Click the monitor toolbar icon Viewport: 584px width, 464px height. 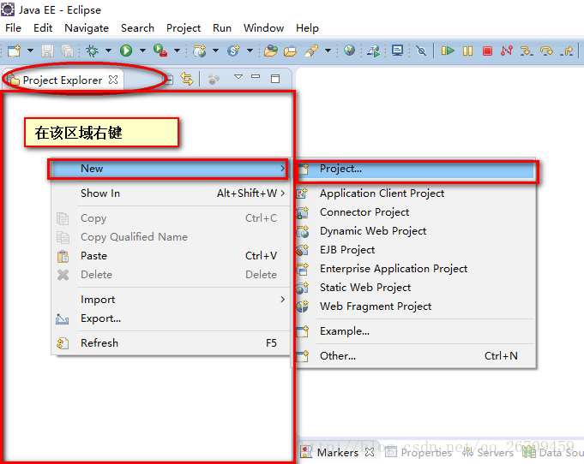[397, 51]
